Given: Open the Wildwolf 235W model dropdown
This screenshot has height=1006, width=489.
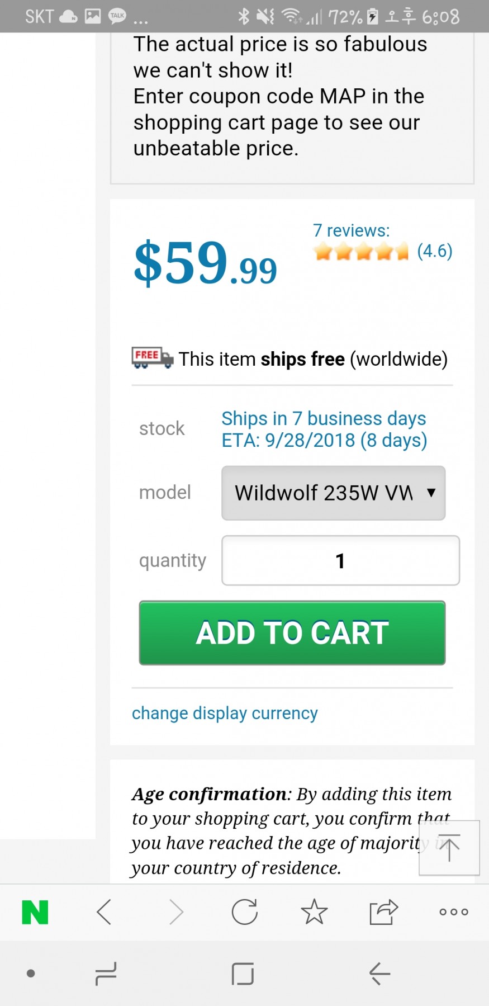Looking at the screenshot, I should (333, 493).
